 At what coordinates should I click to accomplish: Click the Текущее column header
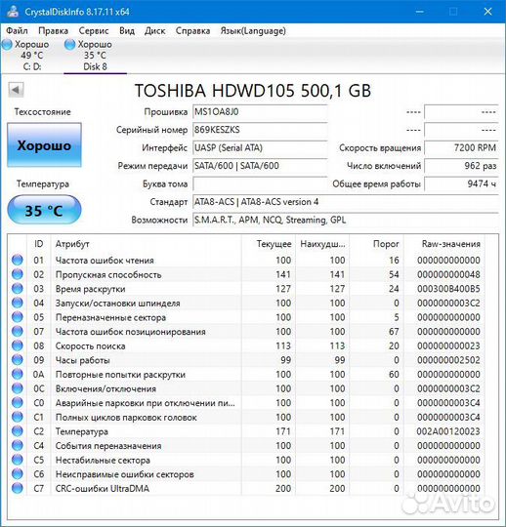tap(269, 244)
